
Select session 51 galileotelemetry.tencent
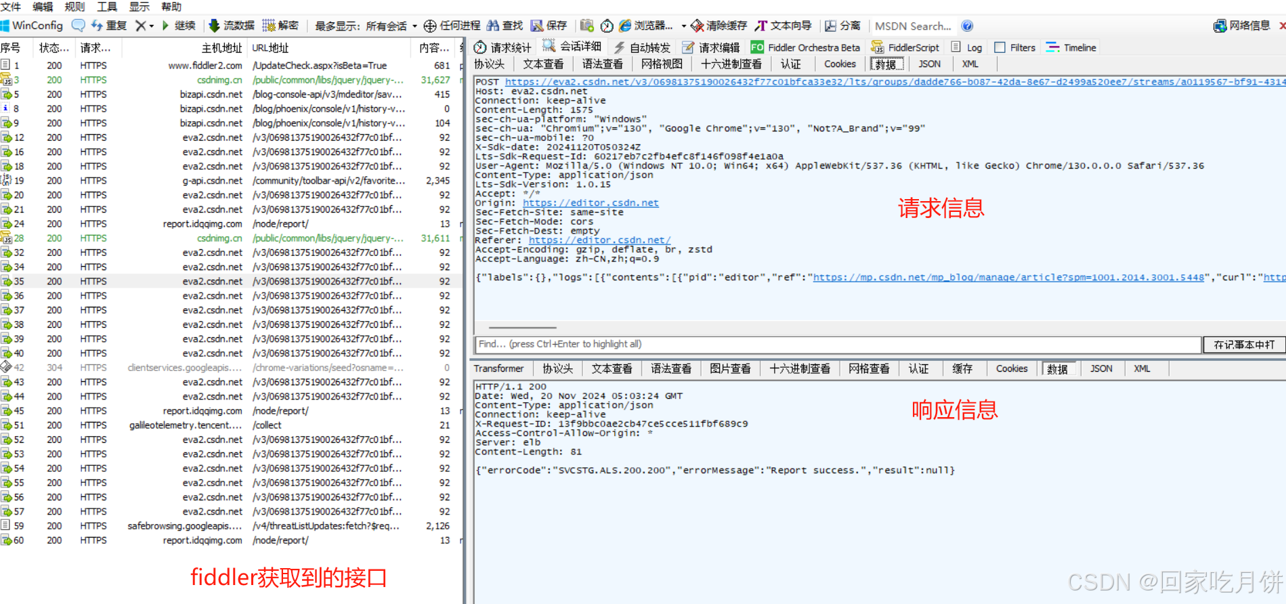(x=230, y=425)
